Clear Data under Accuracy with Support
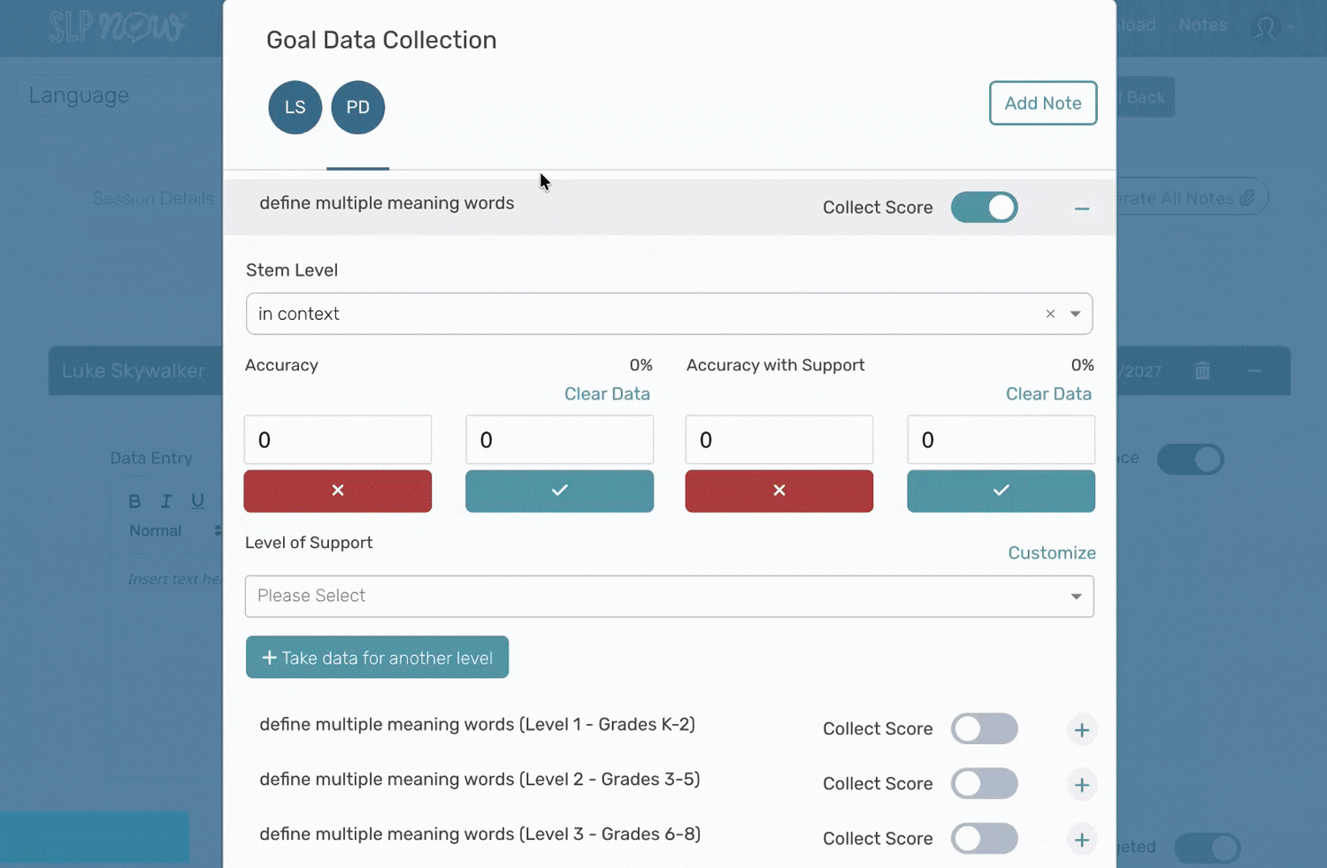This screenshot has height=868, width=1327. pyautogui.click(x=1048, y=394)
